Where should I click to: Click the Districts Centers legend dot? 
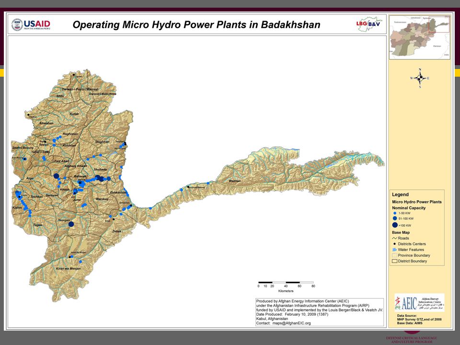(x=394, y=244)
